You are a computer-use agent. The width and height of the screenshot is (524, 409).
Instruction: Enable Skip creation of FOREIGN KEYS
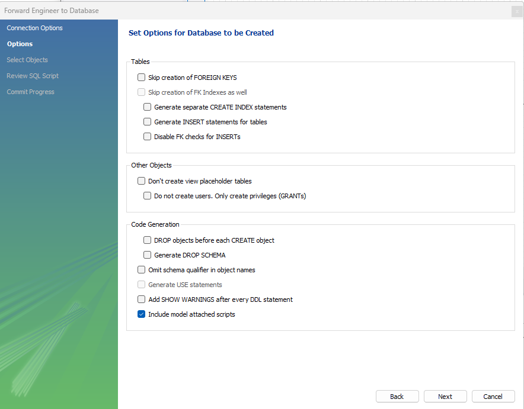(141, 78)
